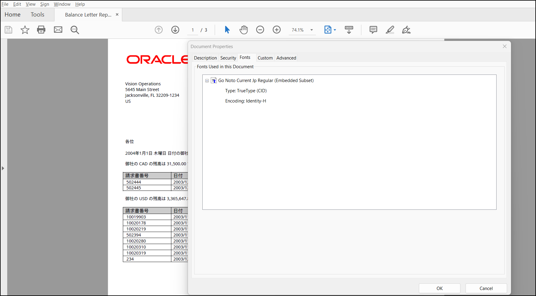This screenshot has width=536, height=296.
Task: Open the search magnifier tool
Action: 75,30
